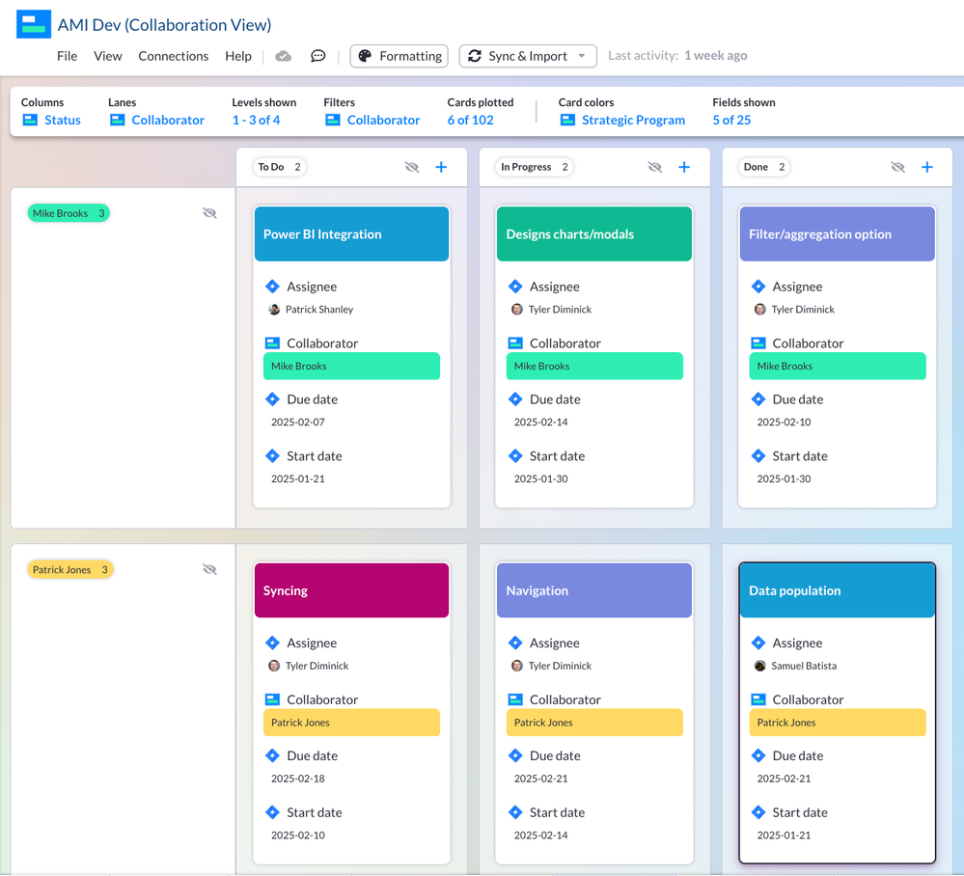The height and width of the screenshot is (876, 964).
Task: Hide the Mike Brooks lane
Action: point(209,212)
